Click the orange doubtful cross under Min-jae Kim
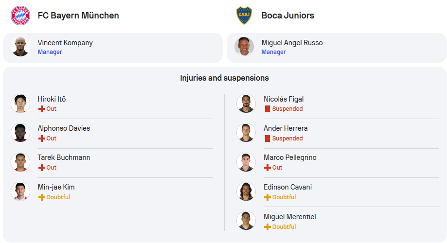Image resolution: width=447 pixels, height=243 pixels. tap(42, 197)
